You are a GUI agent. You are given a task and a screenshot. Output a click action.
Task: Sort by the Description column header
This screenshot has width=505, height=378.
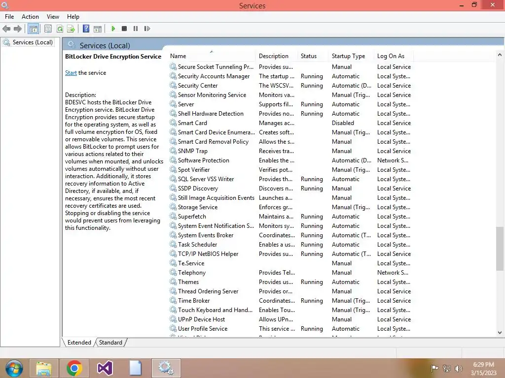(x=277, y=56)
